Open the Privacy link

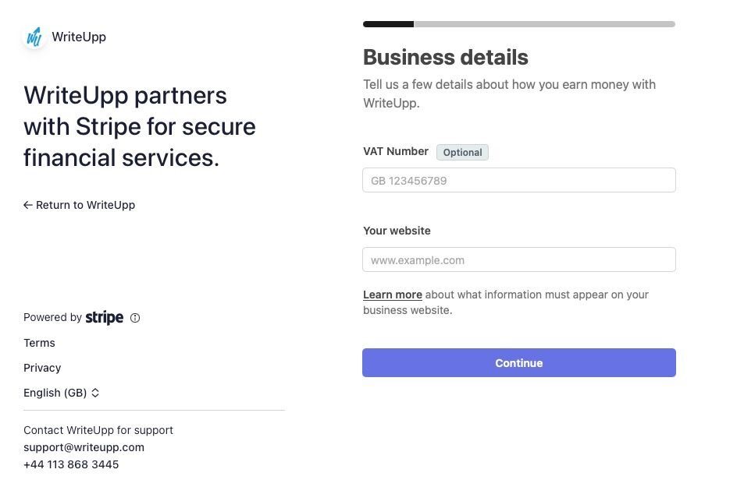click(x=42, y=368)
